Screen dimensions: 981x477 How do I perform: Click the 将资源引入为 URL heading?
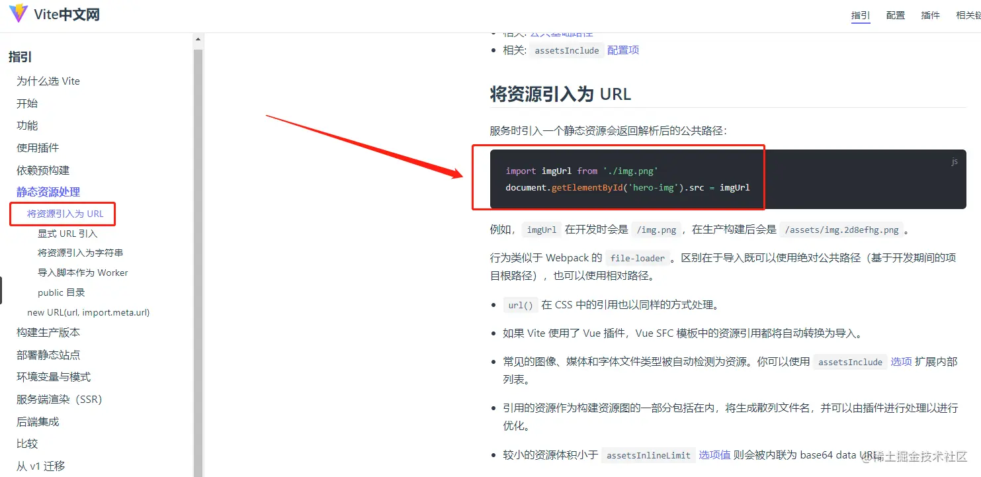[x=561, y=94]
